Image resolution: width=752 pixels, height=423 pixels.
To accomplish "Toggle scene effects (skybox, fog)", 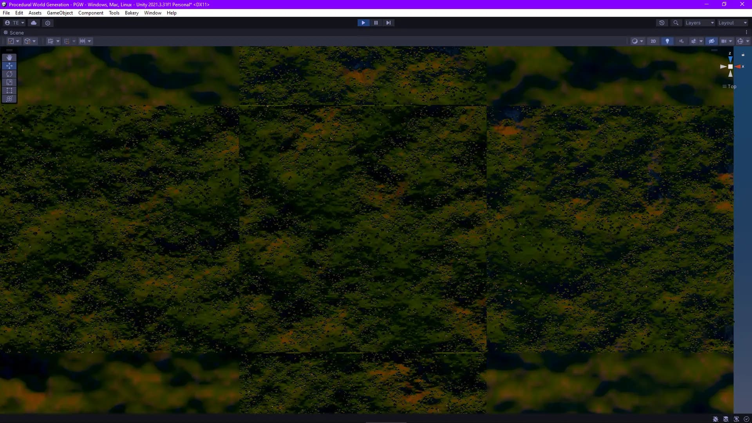I will tap(694, 41).
